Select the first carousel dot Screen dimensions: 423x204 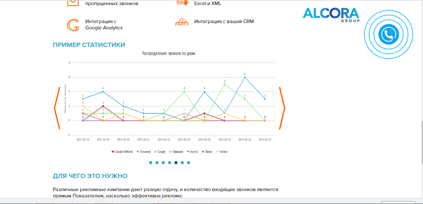150,163
